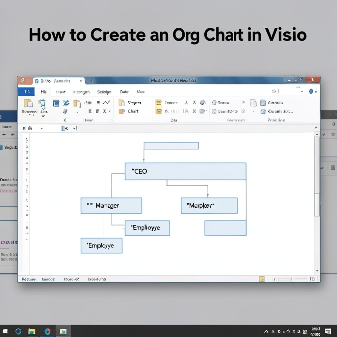This screenshot has width=337, height=337.
Task: Click the Elanrfist button in ribbon
Action: [225, 111]
